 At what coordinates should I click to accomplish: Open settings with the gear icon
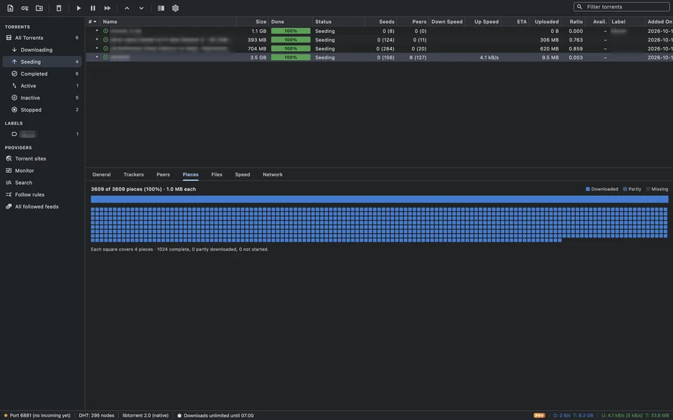[x=175, y=8]
